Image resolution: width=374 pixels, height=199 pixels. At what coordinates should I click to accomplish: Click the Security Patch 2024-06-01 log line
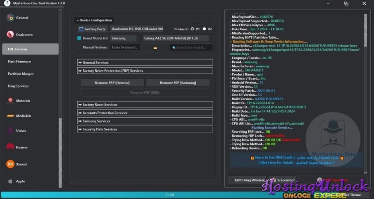coord(252,91)
